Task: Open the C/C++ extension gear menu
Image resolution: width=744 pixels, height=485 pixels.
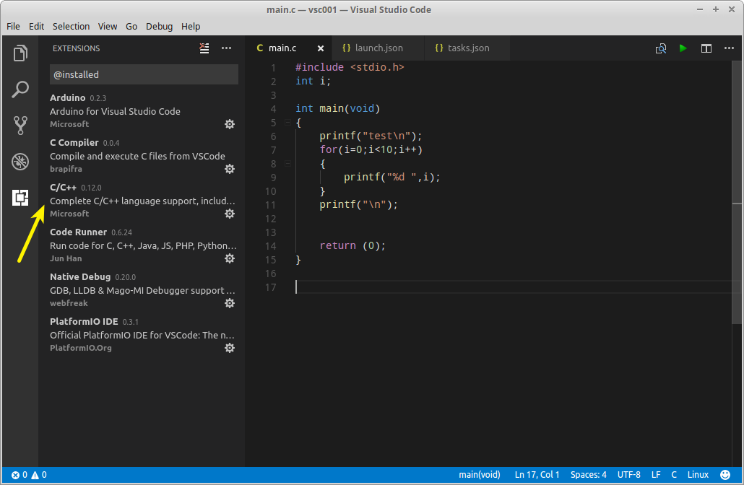Action: 230,214
